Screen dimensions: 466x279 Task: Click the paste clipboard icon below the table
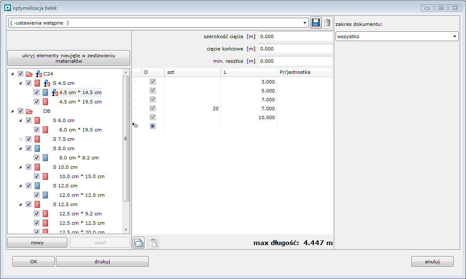[153, 243]
